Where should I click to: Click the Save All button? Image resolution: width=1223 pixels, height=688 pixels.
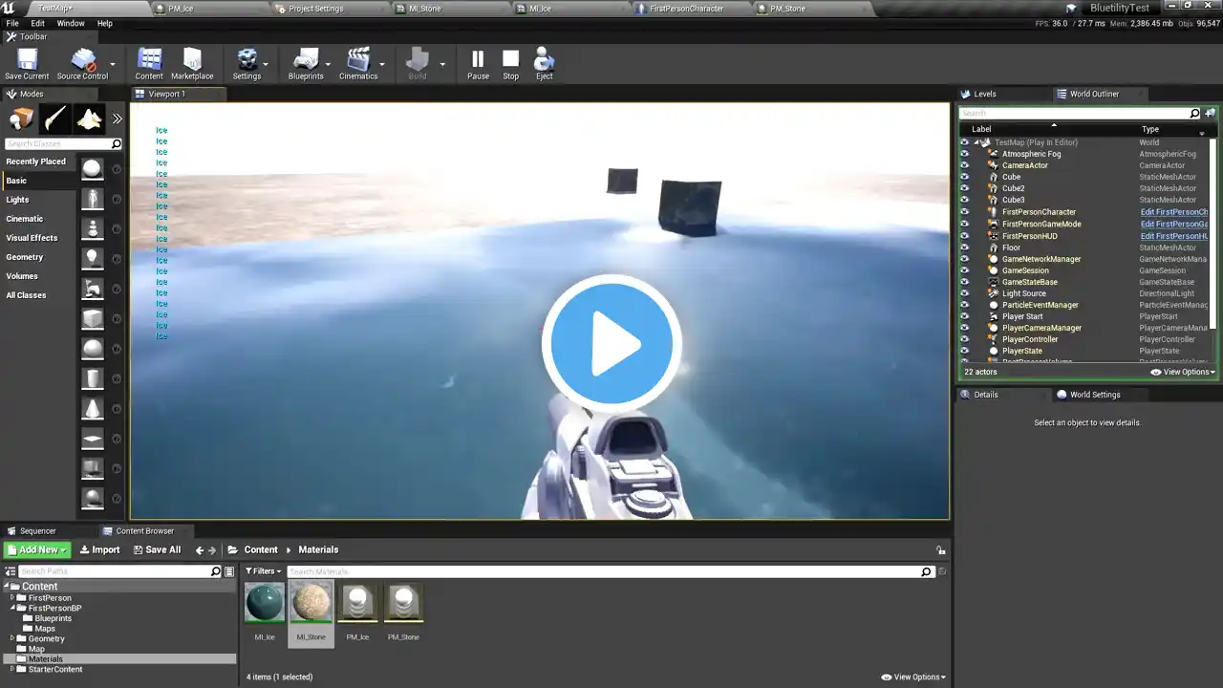(157, 550)
